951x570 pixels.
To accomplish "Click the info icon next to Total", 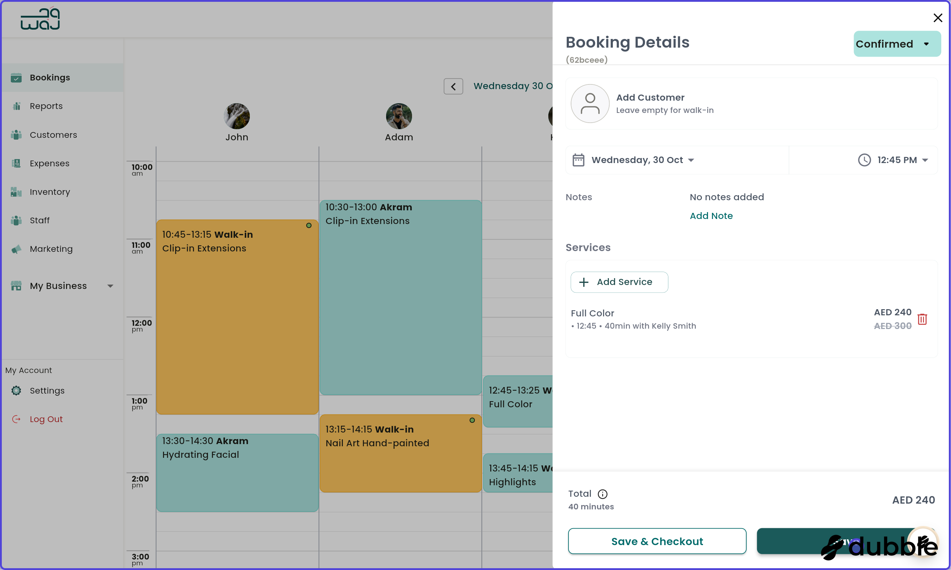I will pyautogui.click(x=602, y=494).
